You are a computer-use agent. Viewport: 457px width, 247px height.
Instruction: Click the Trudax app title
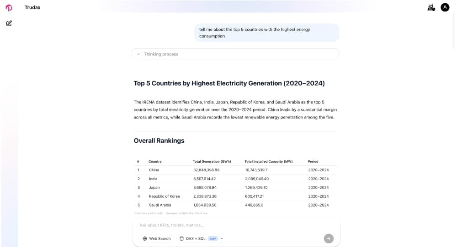coord(32,8)
